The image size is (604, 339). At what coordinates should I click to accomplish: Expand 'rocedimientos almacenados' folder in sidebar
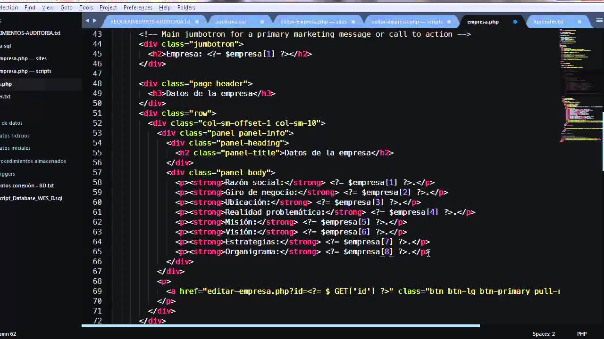click(33, 161)
